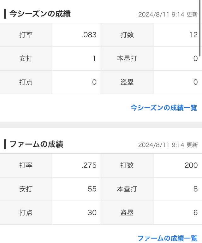Screen dimensions: 202x243
Task: Click the farm 本塁打 value 8
Action: (195, 189)
